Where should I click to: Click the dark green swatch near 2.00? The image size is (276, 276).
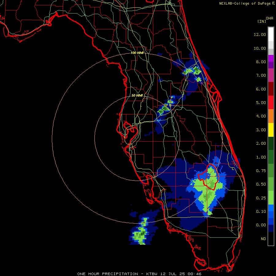point(271,143)
